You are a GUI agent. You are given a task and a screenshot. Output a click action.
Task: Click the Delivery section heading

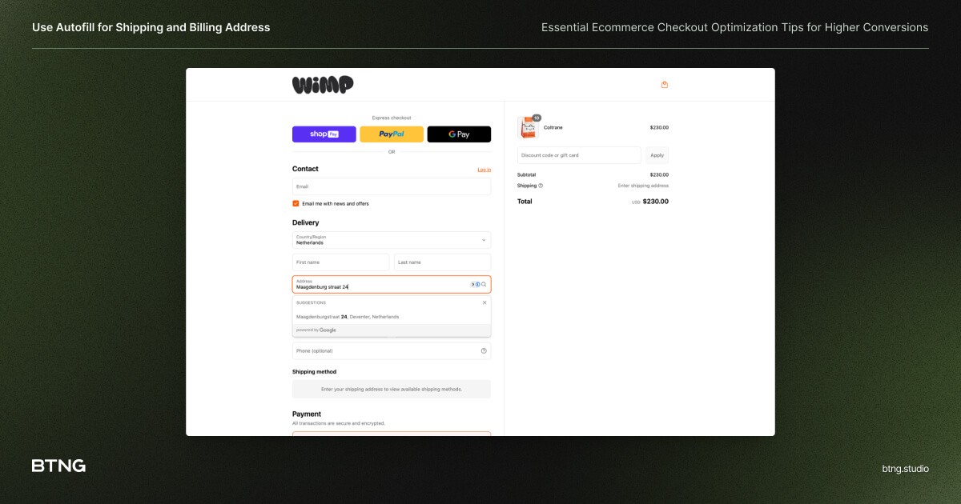(x=305, y=222)
